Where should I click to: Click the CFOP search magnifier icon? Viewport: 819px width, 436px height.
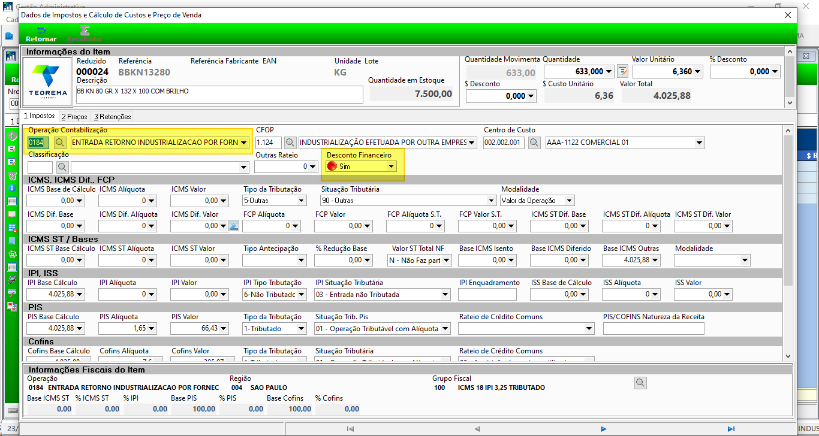click(290, 143)
